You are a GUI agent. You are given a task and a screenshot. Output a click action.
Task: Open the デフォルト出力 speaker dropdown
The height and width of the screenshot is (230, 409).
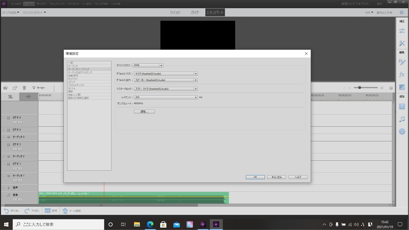coord(195,80)
